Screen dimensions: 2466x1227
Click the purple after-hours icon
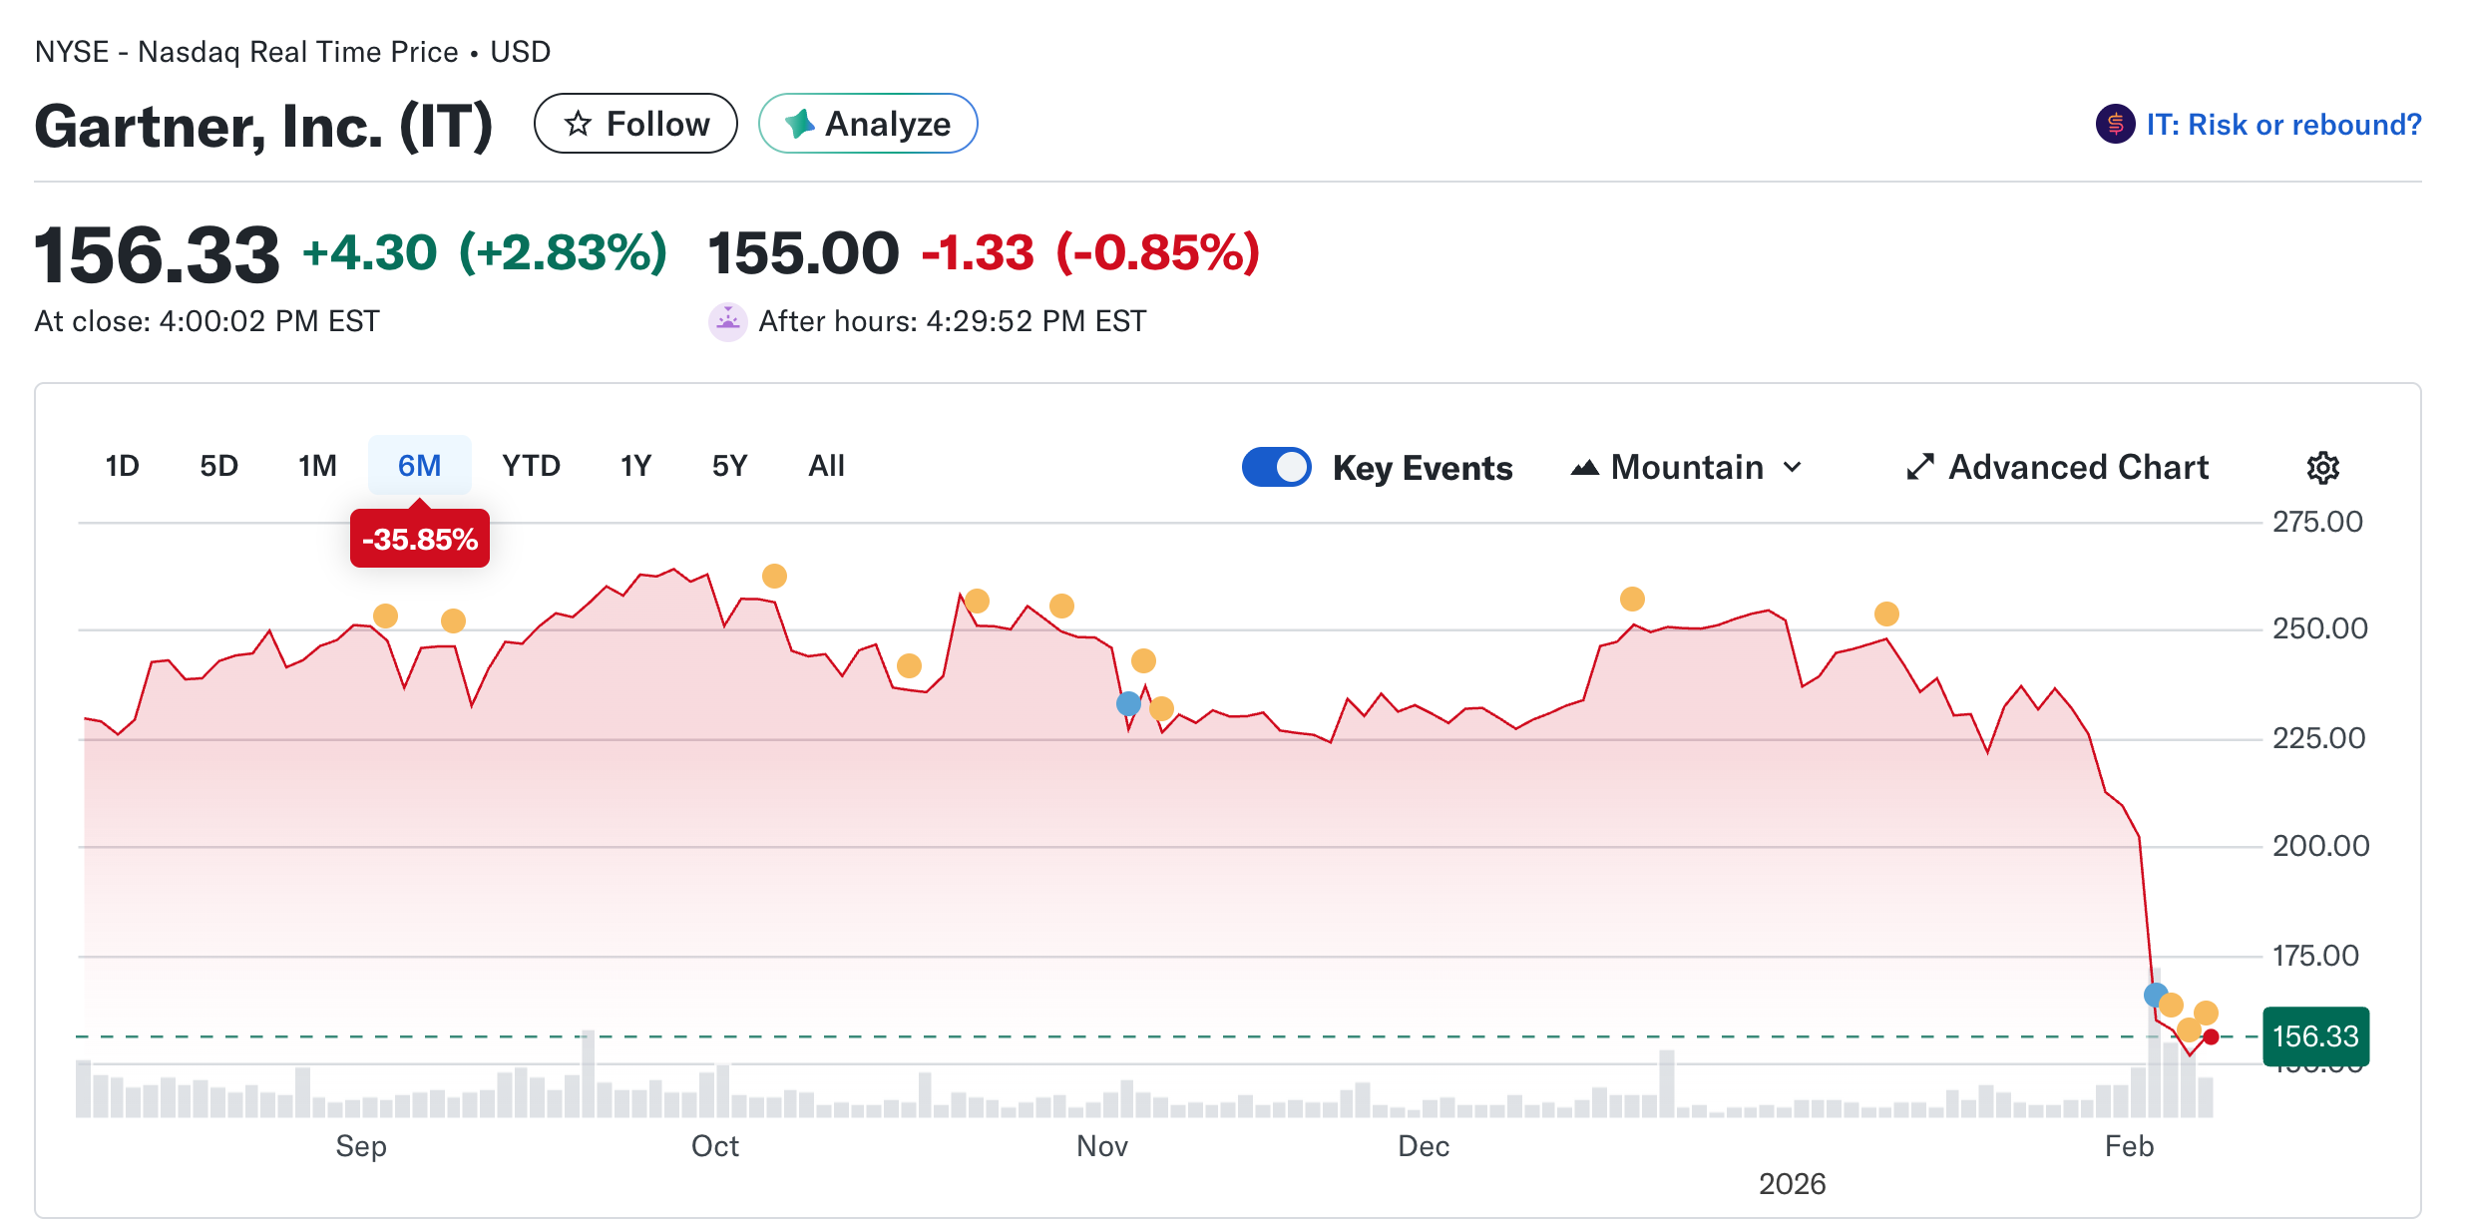(x=728, y=321)
